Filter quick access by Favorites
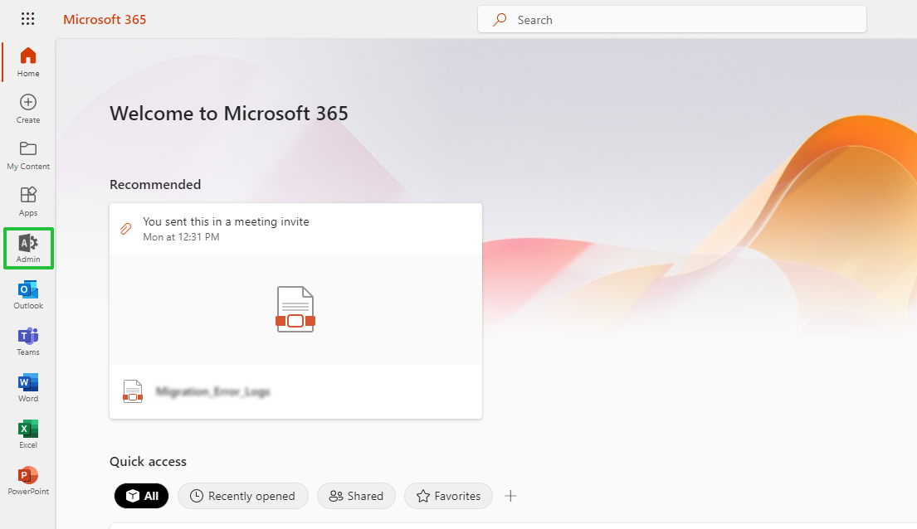 coord(449,496)
